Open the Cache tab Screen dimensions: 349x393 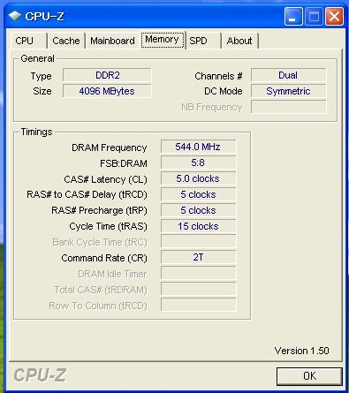coord(66,41)
